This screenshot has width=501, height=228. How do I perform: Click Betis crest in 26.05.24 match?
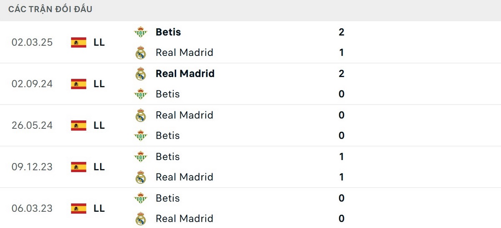click(141, 135)
